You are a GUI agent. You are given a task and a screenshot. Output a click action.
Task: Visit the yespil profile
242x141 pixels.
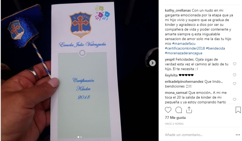[170, 59]
